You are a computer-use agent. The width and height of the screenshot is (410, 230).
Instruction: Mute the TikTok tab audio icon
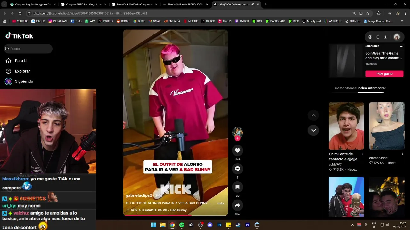click(x=253, y=4)
